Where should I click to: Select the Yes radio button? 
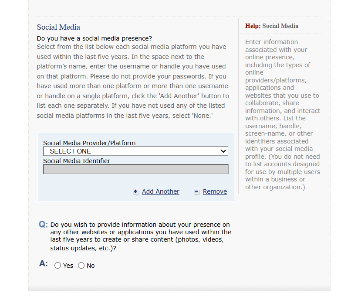(x=57, y=266)
